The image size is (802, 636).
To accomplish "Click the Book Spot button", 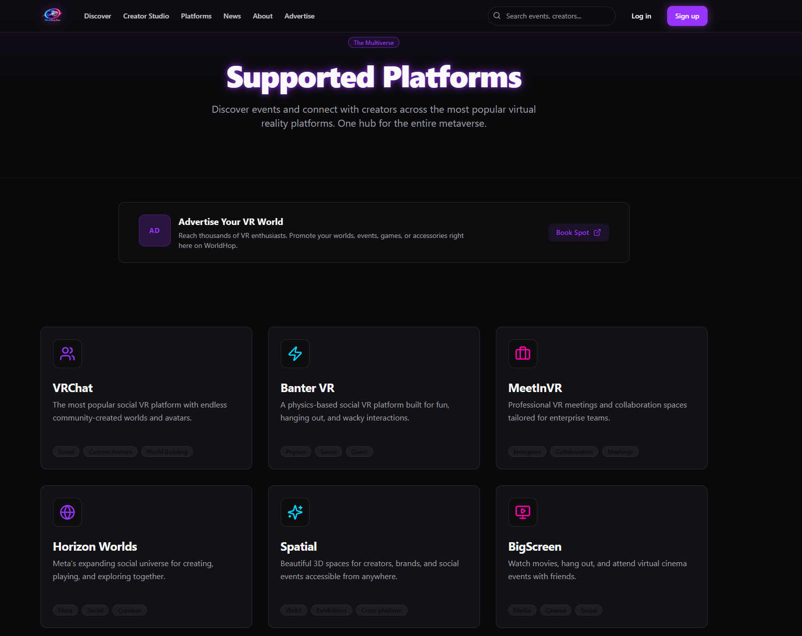I will point(579,232).
